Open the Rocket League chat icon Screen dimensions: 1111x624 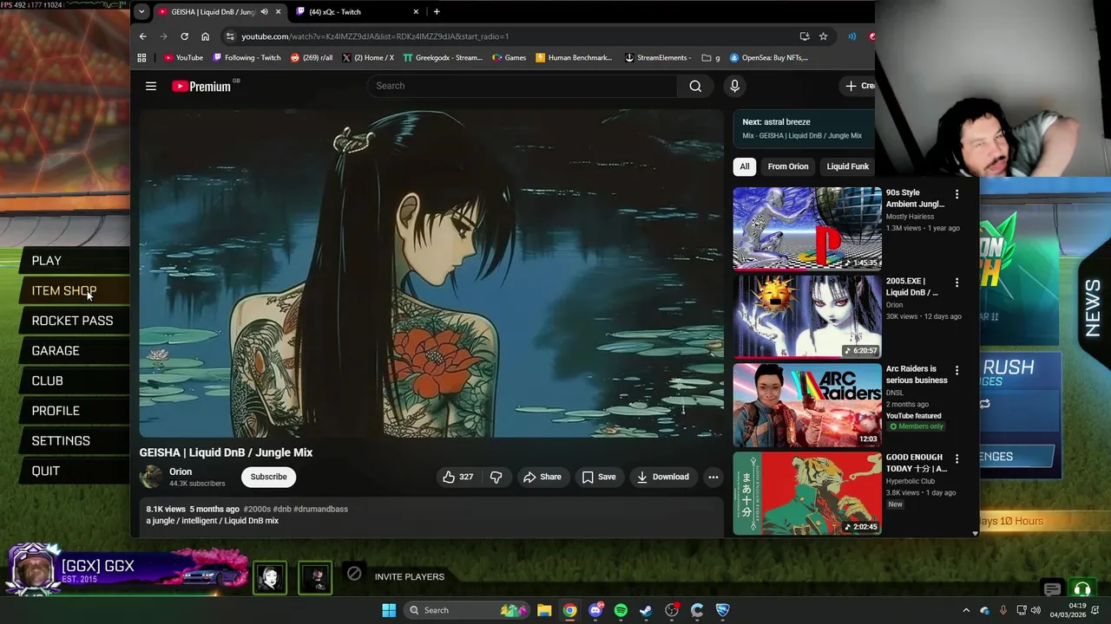[1052, 590]
